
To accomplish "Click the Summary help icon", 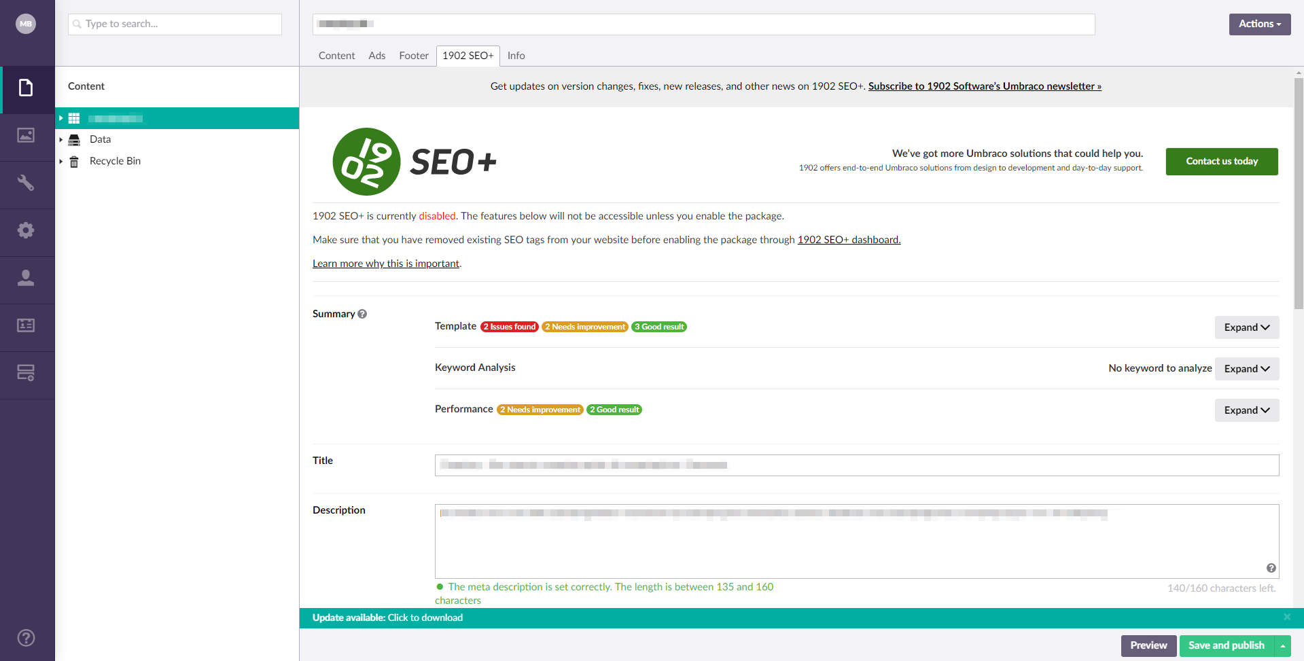I will 362,314.
